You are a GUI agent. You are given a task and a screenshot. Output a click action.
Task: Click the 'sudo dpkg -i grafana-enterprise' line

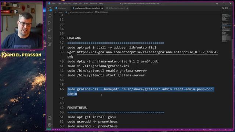113,61
